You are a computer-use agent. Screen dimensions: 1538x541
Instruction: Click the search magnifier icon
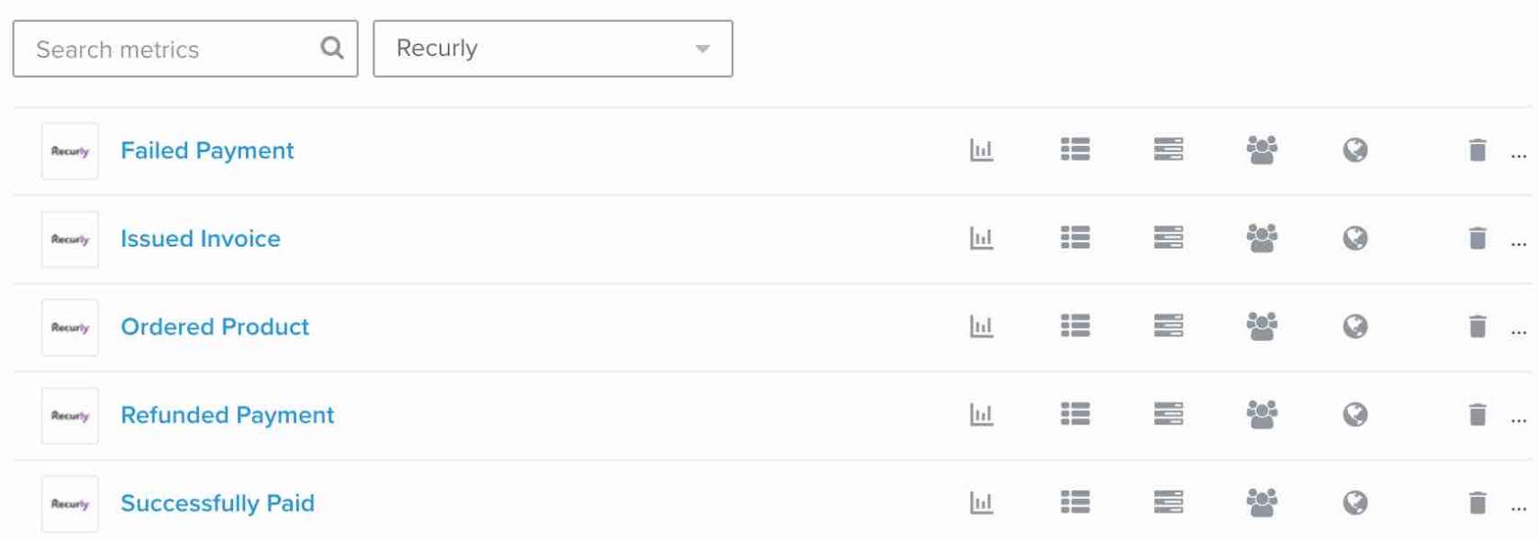(332, 48)
